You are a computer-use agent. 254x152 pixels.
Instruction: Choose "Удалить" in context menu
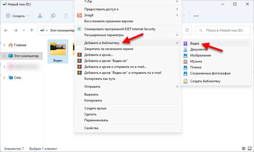[x=128, y=114]
